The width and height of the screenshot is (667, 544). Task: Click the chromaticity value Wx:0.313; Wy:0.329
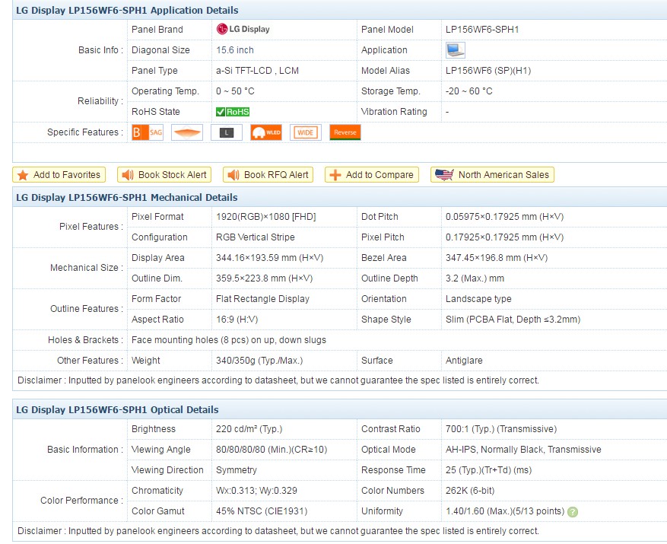click(x=256, y=491)
